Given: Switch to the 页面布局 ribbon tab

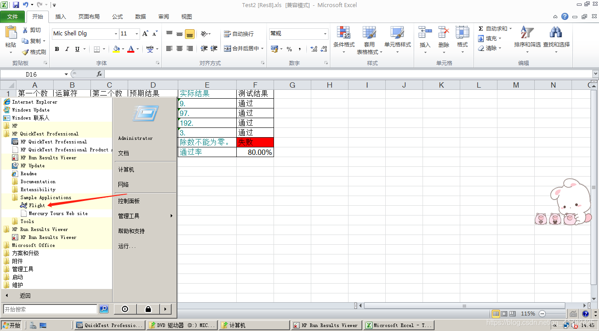Looking at the screenshot, I should point(89,17).
